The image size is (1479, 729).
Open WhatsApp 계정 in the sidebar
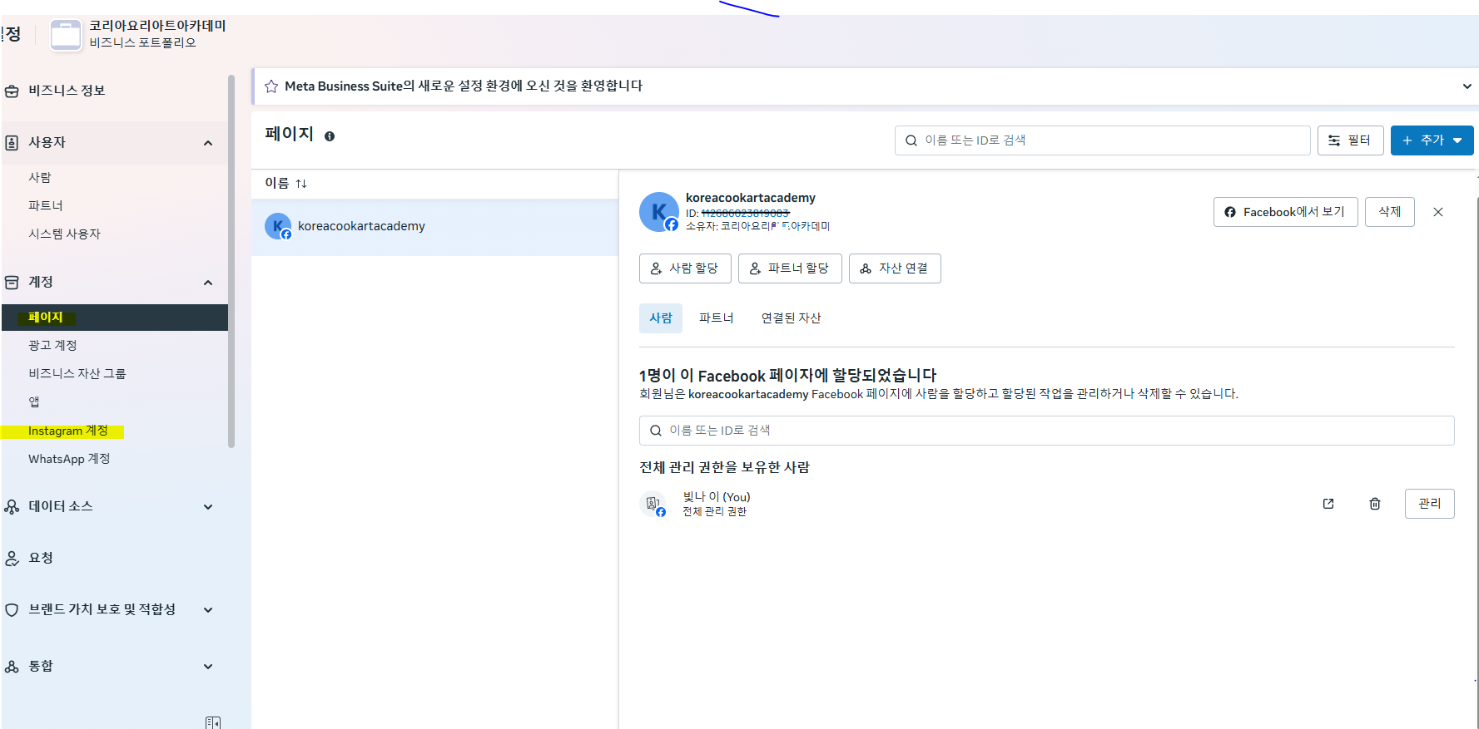[x=69, y=459]
